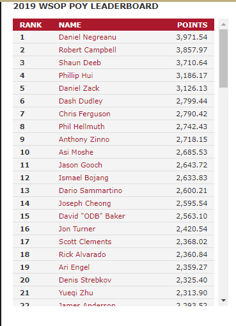Select Yueqi Zhu's name link
The height and width of the screenshot is (326, 236).
(x=76, y=293)
